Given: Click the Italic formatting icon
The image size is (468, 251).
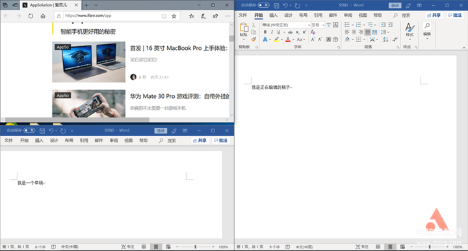Looking at the screenshot, I should point(272,32).
